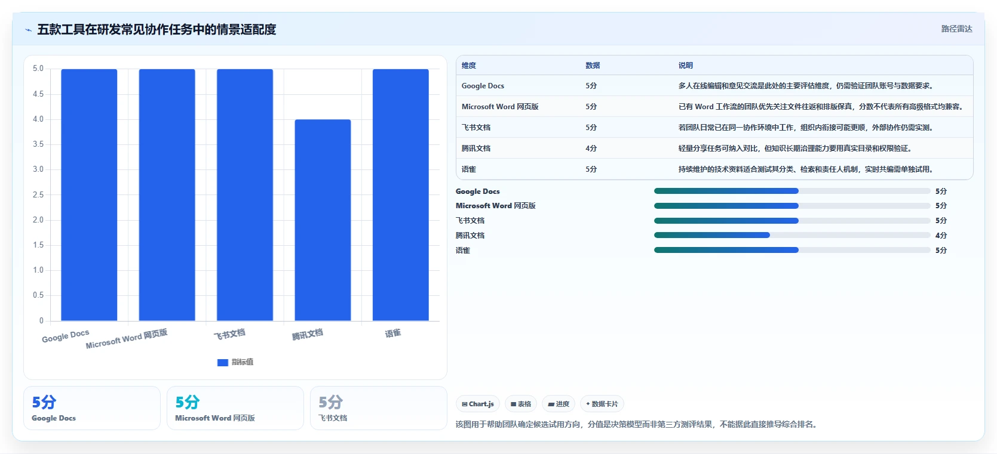997x454 pixels.
Task: Click the description starting 持续维护的技术资料
Action: point(806,169)
